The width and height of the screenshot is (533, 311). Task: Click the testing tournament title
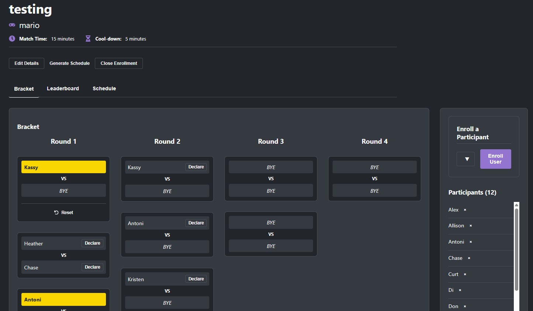pos(30,9)
